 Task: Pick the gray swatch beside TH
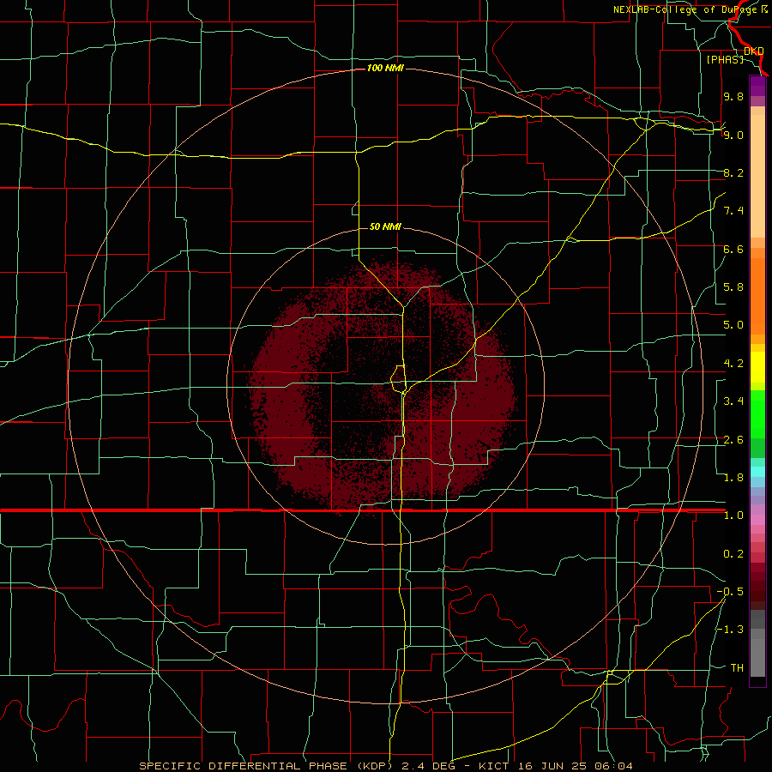point(757,658)
